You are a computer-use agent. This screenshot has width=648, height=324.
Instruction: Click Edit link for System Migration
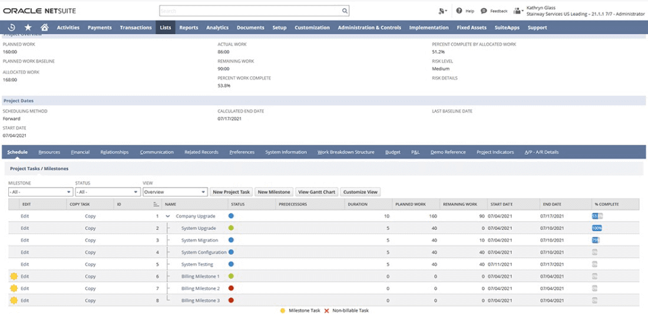point(25,241)
